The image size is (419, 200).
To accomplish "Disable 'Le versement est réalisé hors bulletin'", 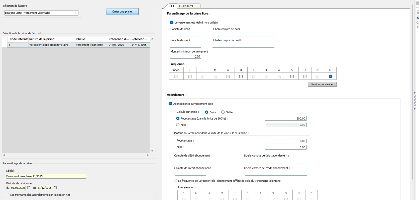I will coord(172,22).
